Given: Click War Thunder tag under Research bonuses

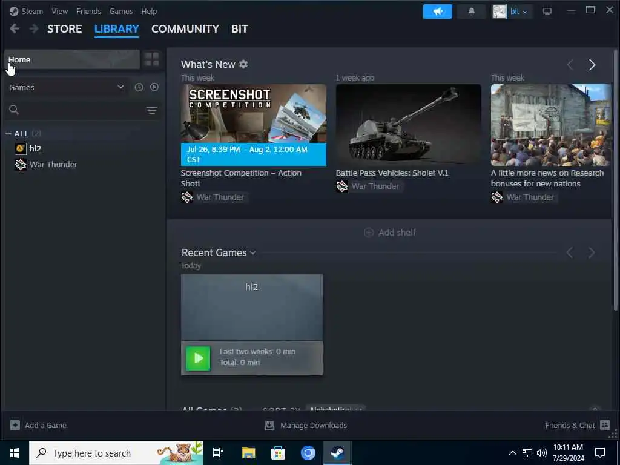Looking at the screenshot, I should tap(524, 197).
